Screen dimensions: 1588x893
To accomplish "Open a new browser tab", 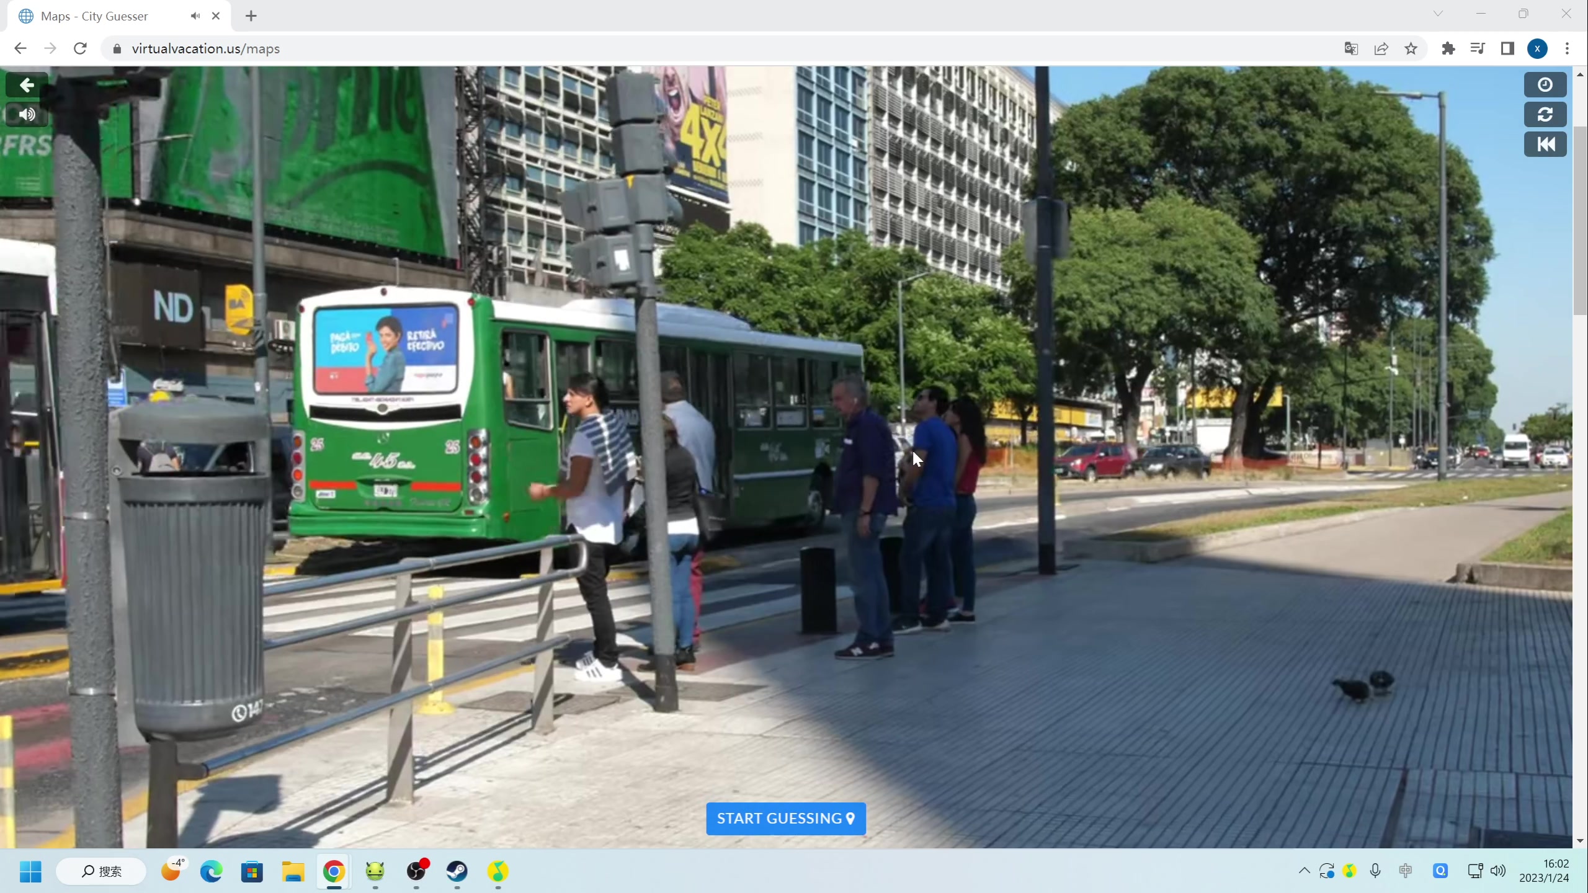I will click(251, 16).
